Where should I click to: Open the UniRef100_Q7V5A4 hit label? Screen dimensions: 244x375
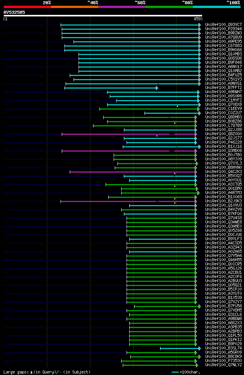coord(223,256)
